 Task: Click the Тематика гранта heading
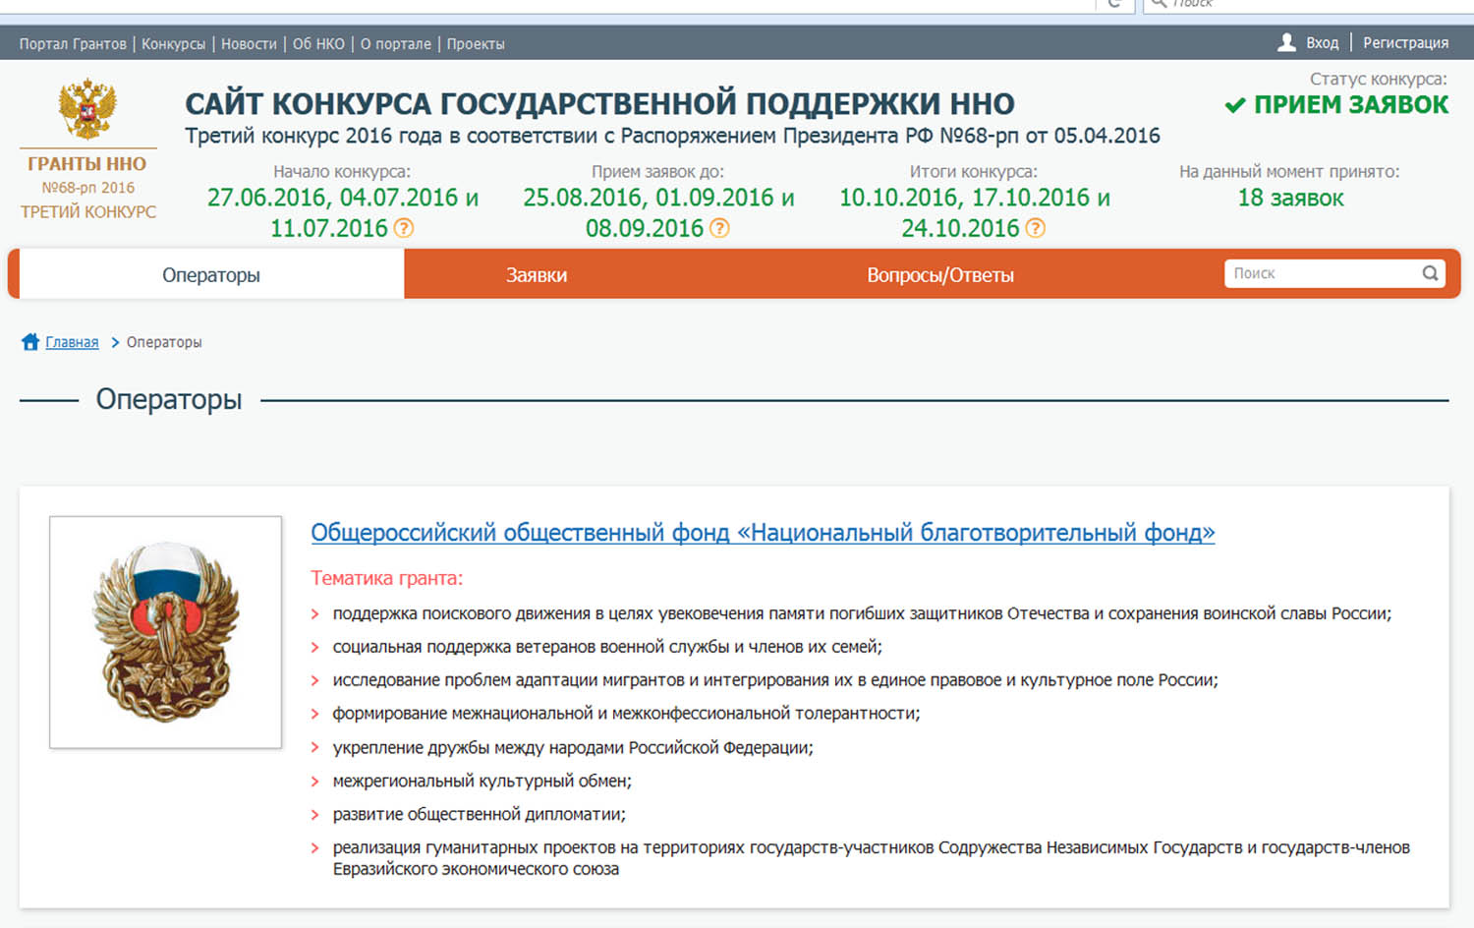(x=386, y=578)
